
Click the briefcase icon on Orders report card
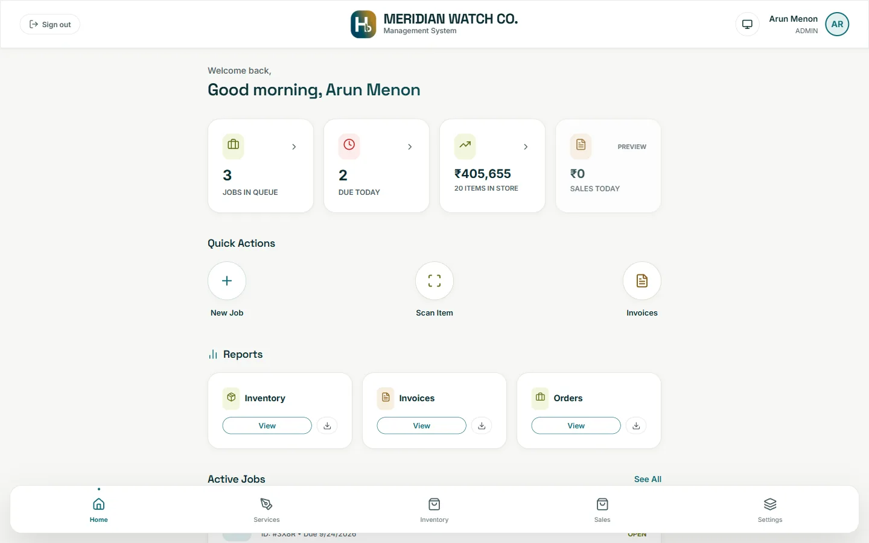(540, 398)
